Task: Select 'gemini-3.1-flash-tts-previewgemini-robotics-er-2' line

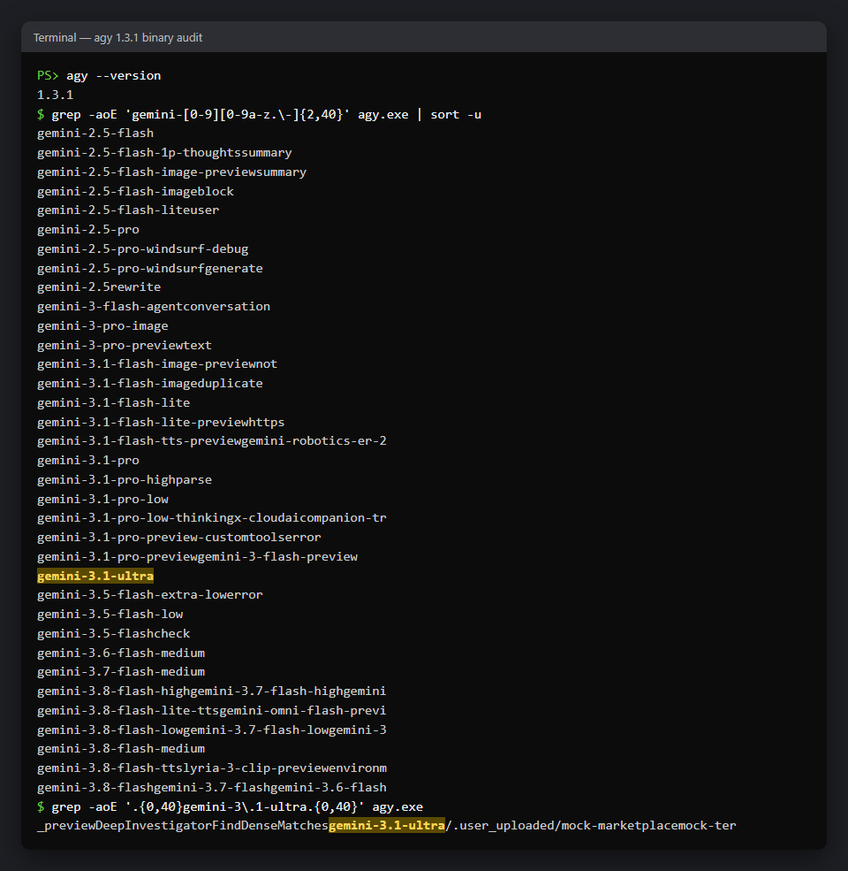Action: pos(212,441)
